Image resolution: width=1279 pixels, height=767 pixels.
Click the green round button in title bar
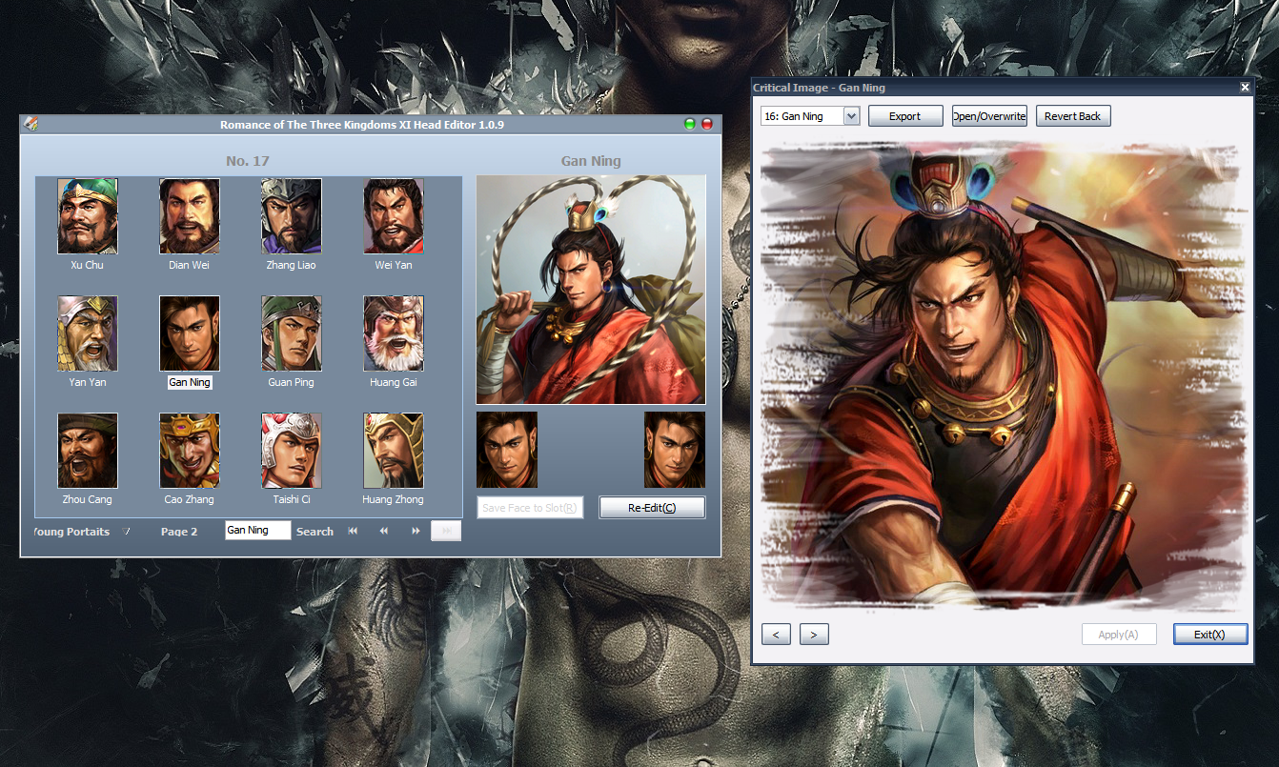click(690, 124)
